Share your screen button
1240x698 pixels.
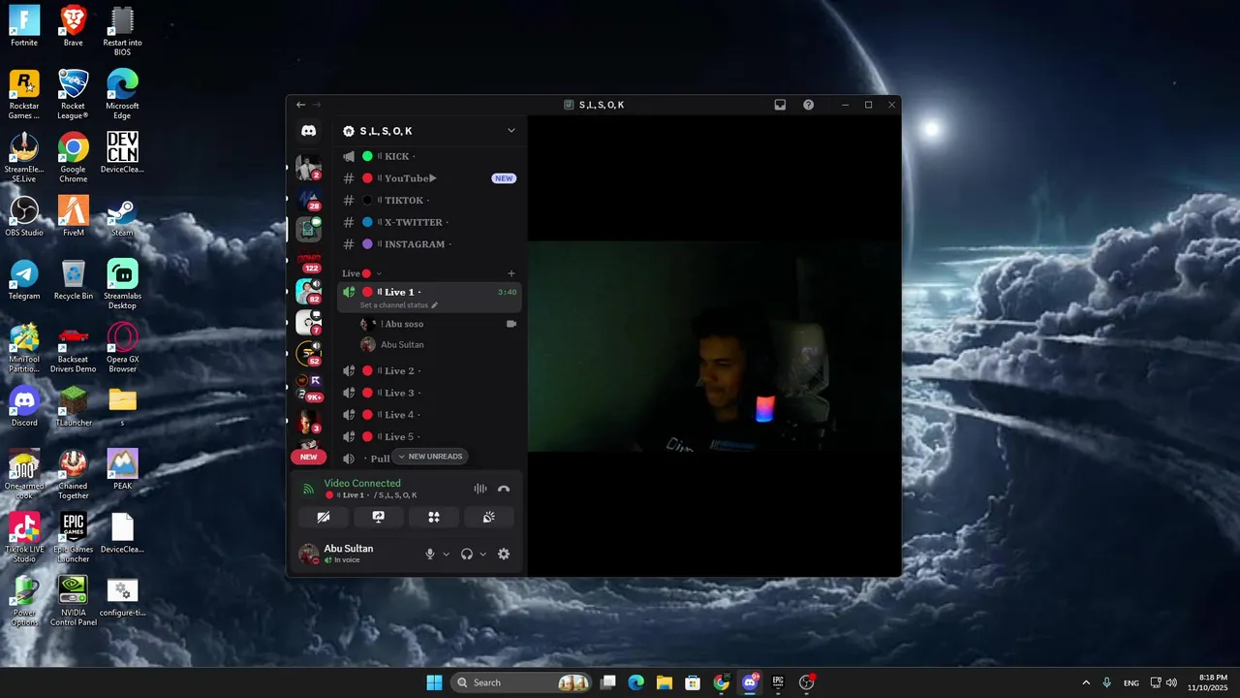(379, 517)
